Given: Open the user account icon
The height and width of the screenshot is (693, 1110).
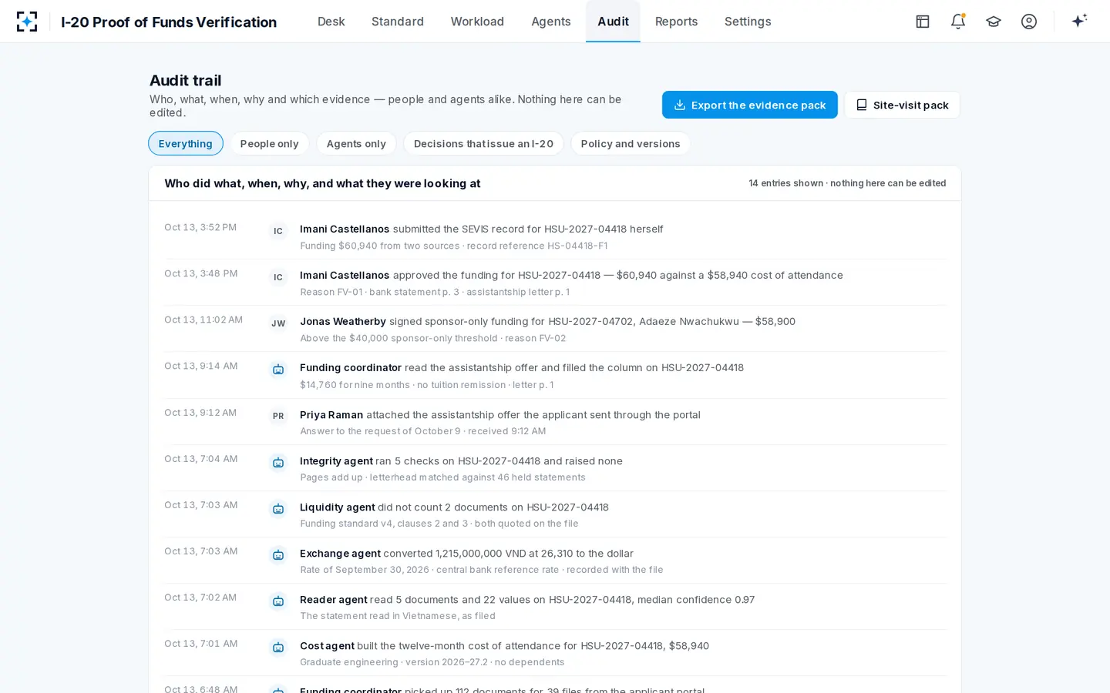Looking at the screenshot, I should tap(1029, 22).
